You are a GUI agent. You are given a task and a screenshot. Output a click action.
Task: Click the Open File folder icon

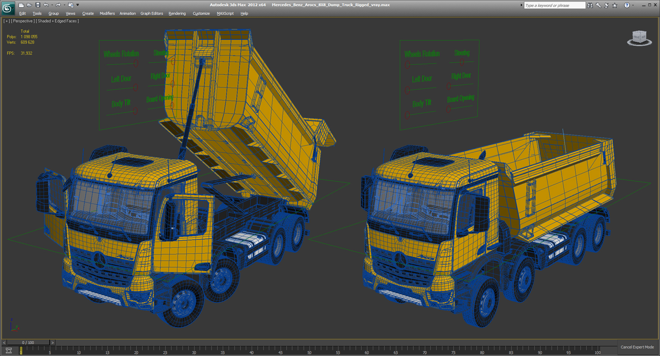(x=29, y=5)
